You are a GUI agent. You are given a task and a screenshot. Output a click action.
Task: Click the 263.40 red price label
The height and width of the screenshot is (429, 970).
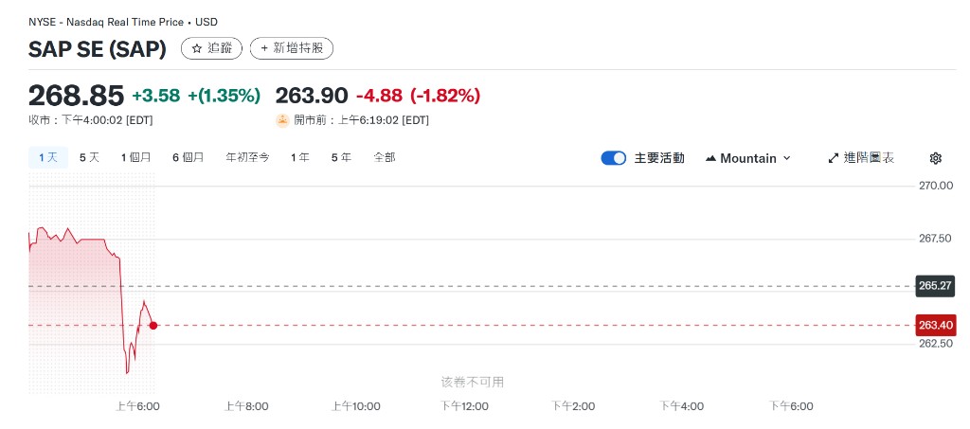[935, 325]
